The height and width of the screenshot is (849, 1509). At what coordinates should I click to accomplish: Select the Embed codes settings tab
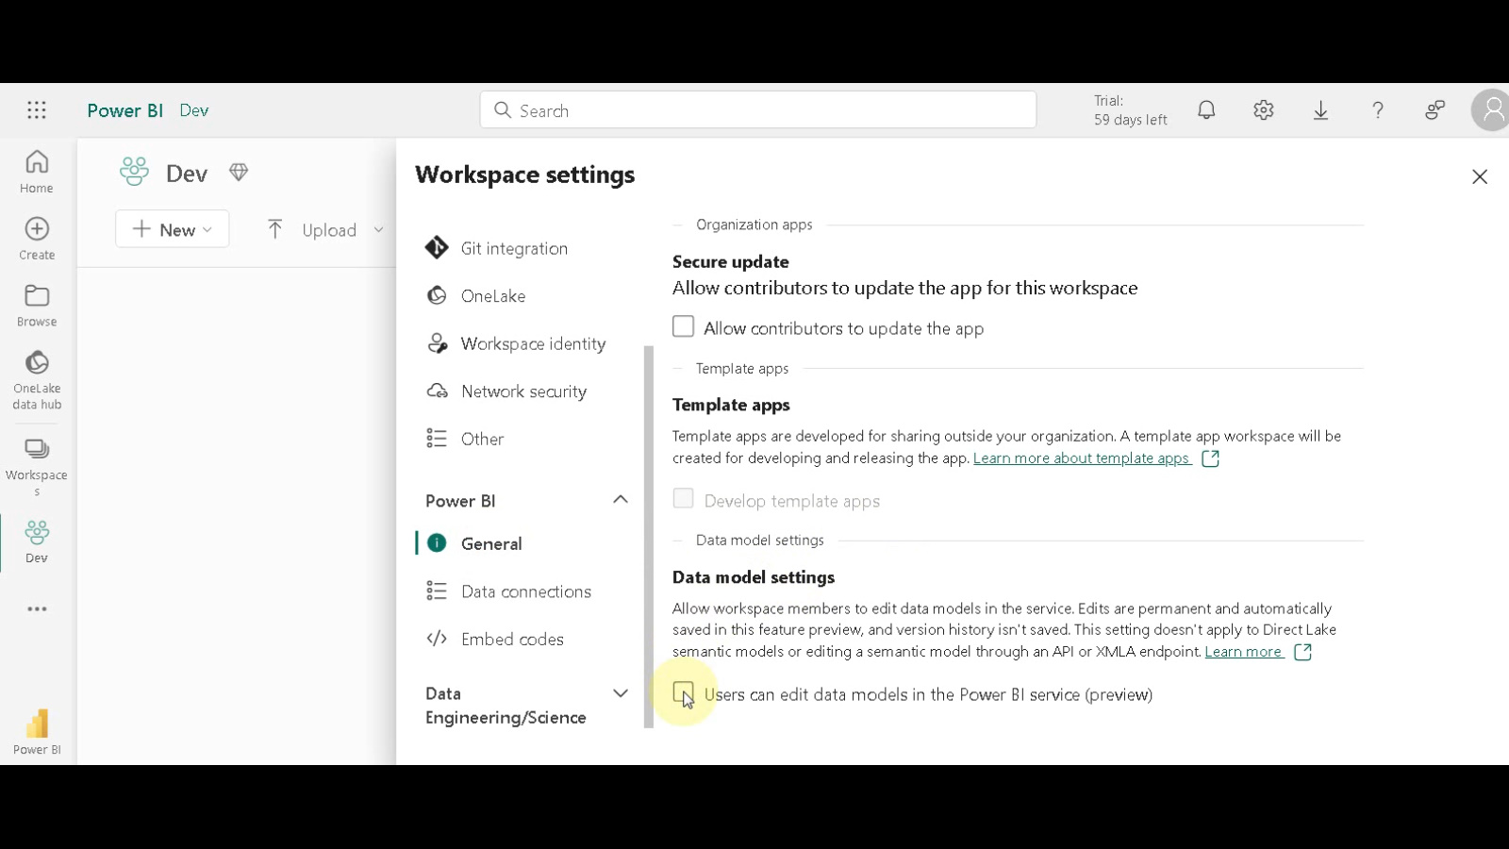[x=512, y=639]
